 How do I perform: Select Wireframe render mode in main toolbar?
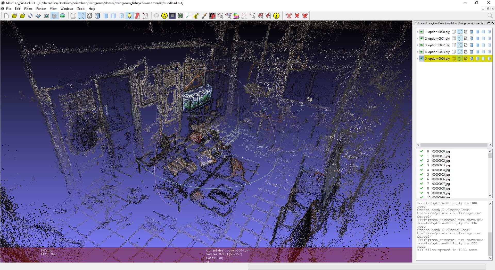click(x=89, y=16)
